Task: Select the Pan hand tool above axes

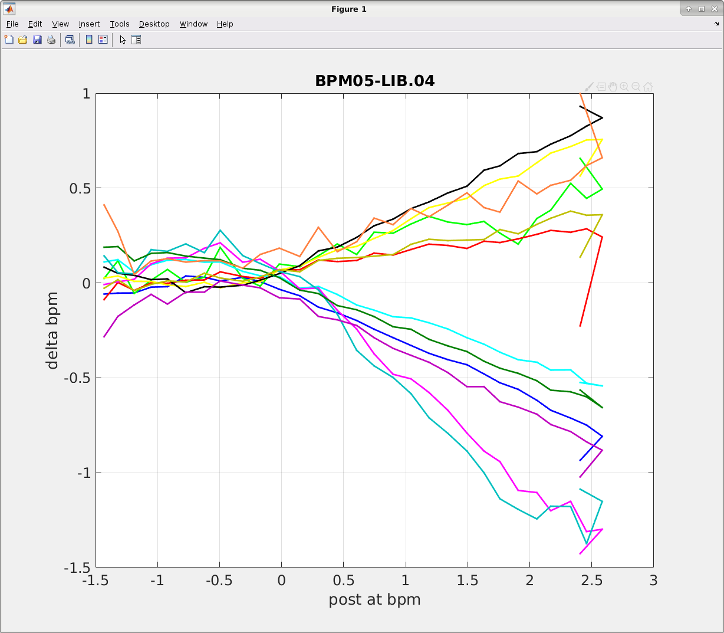Action: tap(613, 87)
